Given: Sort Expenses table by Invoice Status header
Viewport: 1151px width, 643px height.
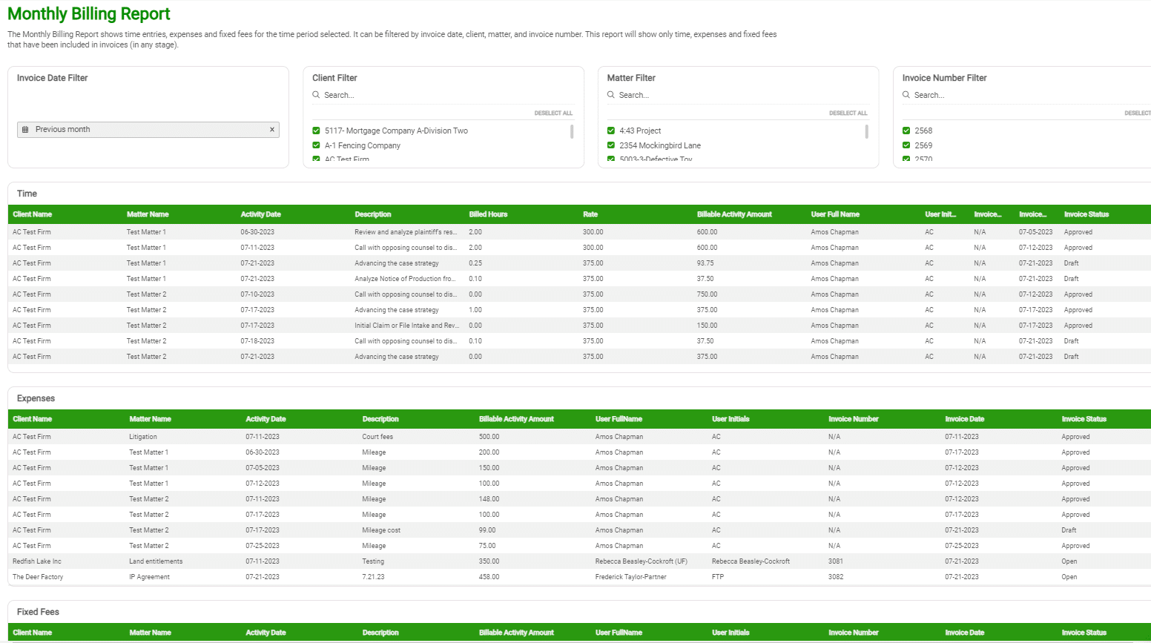Looking at the screenshot, I should pos(1084,419).
